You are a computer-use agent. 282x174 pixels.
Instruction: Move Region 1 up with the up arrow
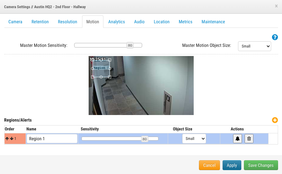pos(7,139)
